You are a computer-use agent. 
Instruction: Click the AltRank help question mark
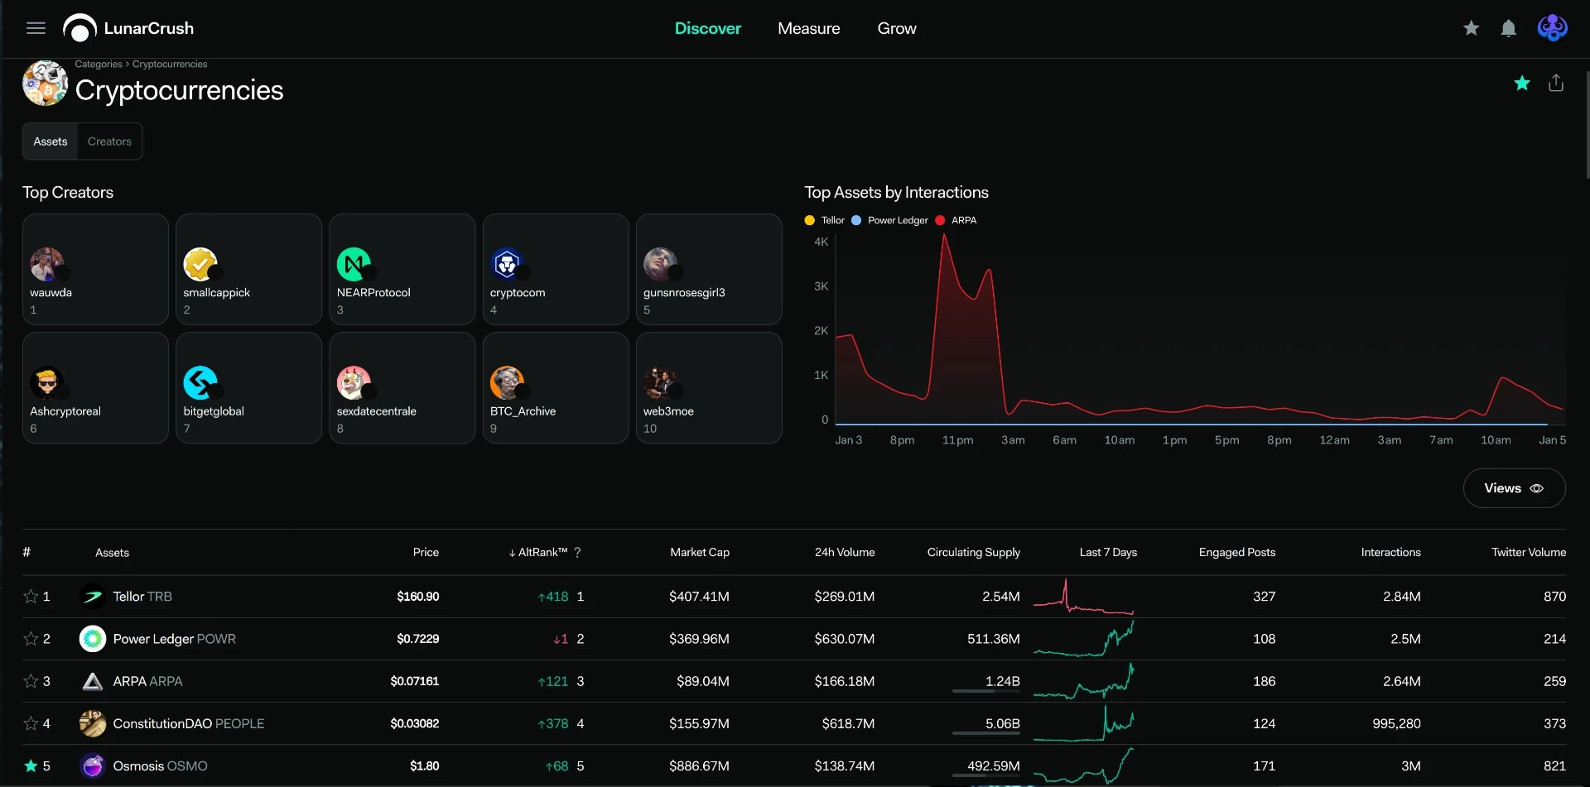click(x=577, y=552)
